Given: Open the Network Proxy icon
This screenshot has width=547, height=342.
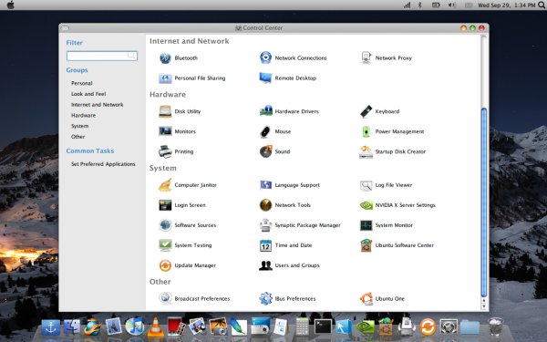Looking at the screenshot, I should pos(366,57).
